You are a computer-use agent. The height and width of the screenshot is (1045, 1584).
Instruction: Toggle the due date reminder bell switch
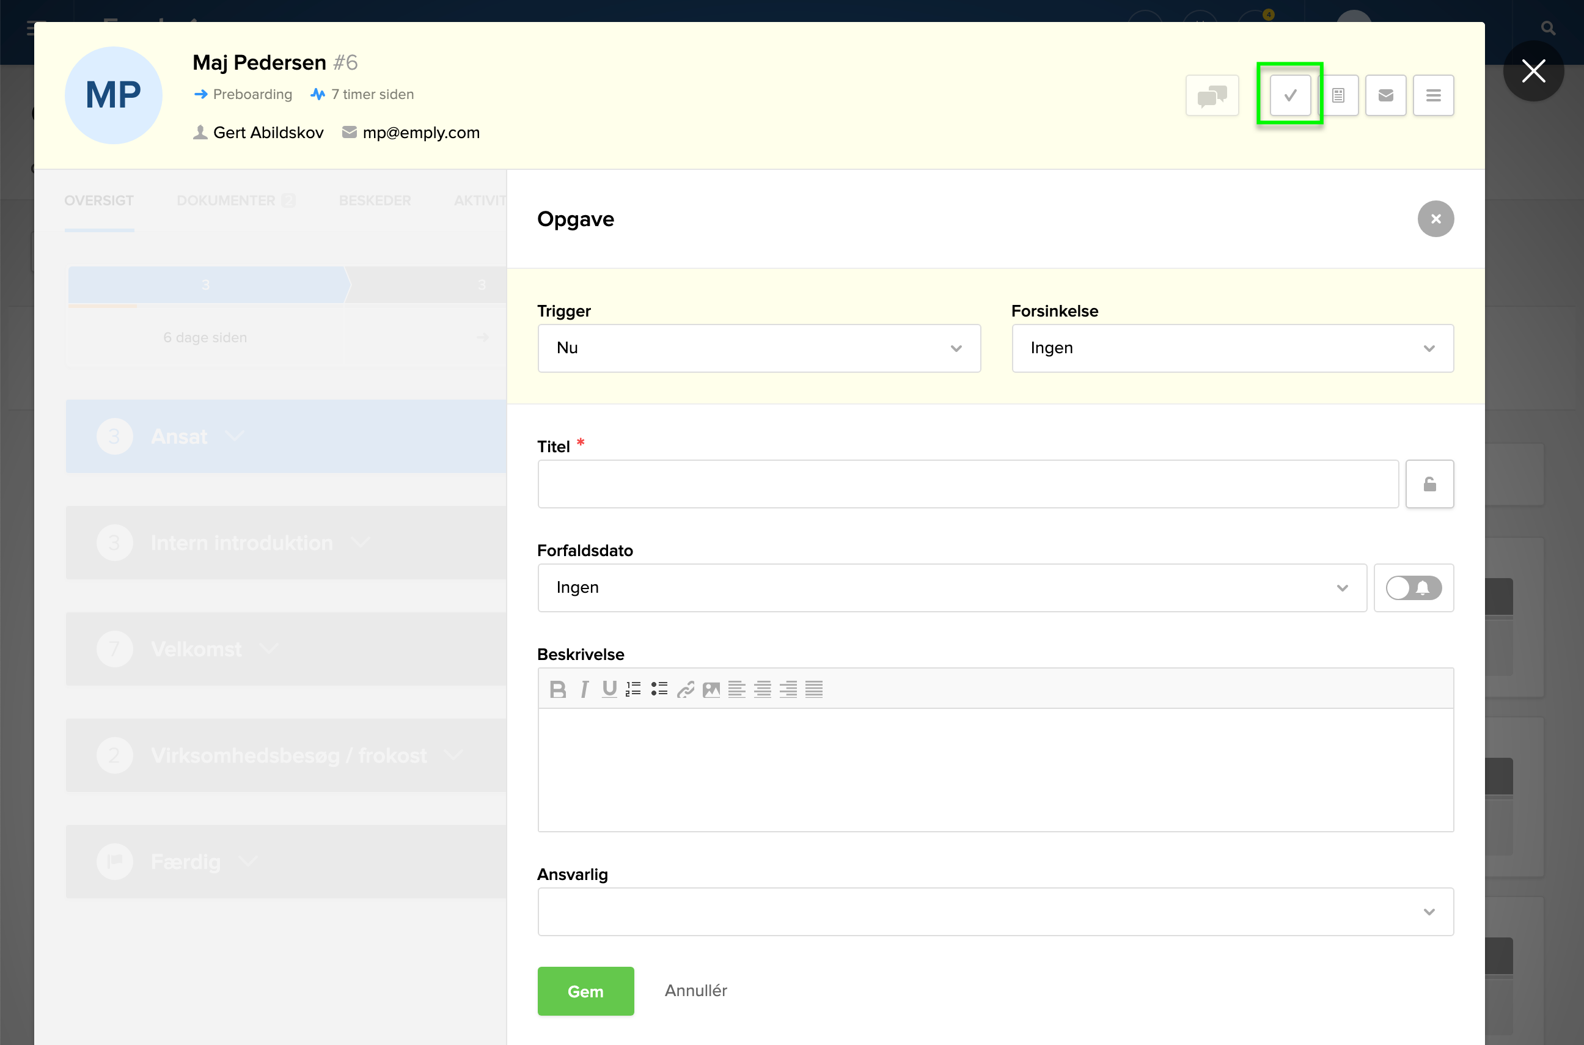[1414, 587]
